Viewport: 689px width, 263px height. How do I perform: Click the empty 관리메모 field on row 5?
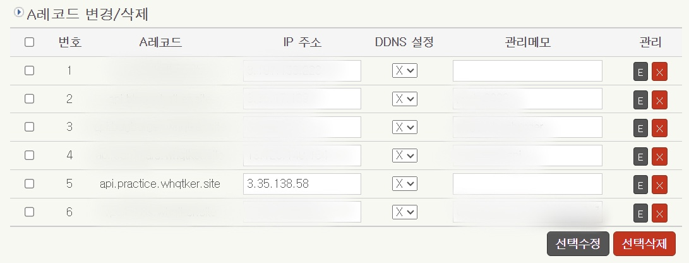pyautogui.click(x=527, y=184)
